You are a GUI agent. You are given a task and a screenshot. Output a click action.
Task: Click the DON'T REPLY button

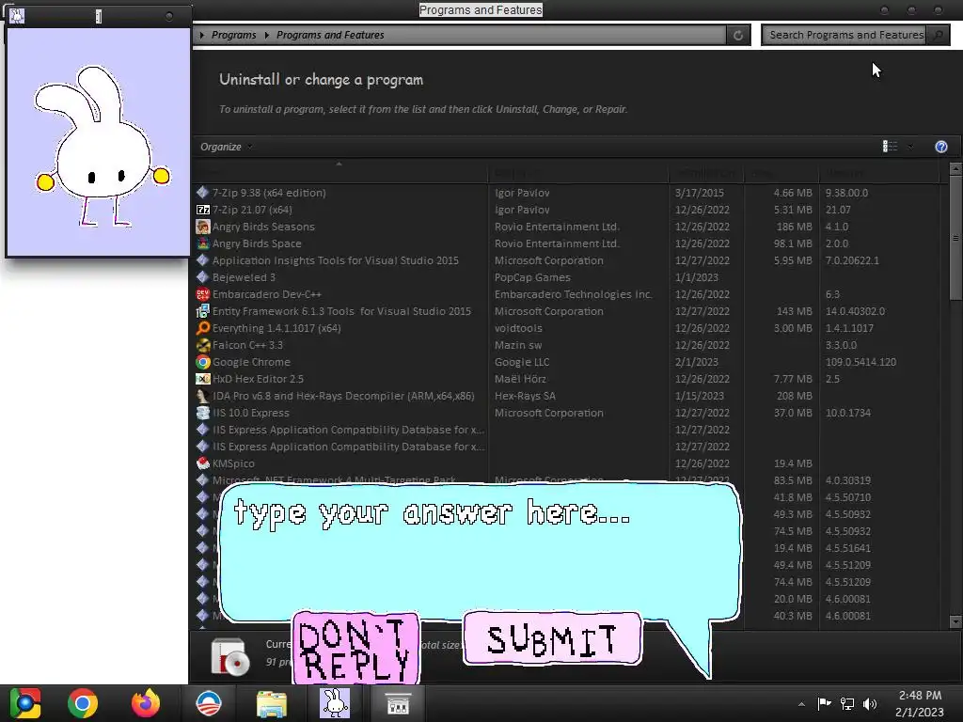coord(356,649)
